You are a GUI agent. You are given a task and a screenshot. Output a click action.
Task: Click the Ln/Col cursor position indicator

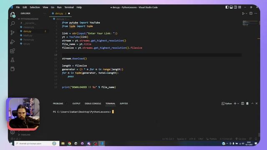(168, 139)
